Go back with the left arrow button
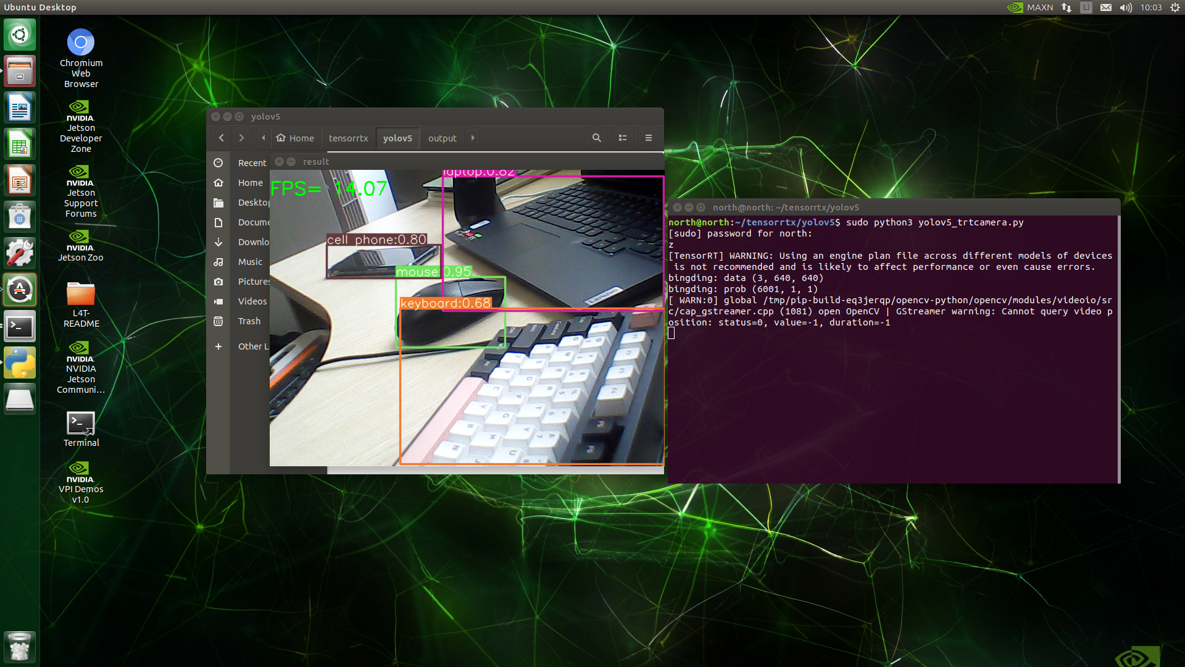Image resolution: width=1185 pixels, height=667 pixels. point(222,138)
